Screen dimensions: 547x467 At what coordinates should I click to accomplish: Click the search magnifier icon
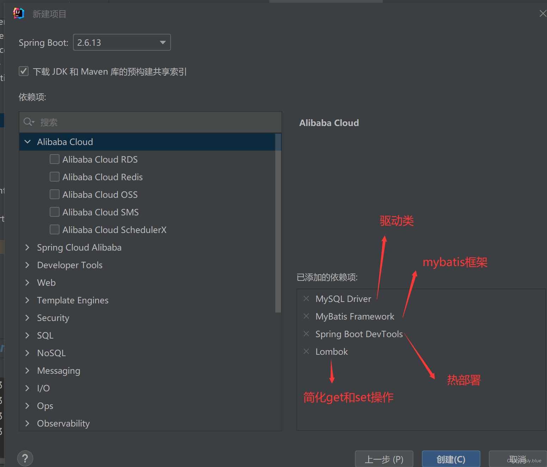tap(29, 122)
